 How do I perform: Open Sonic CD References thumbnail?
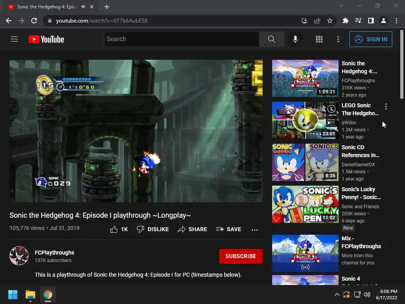tap(305, 162)
